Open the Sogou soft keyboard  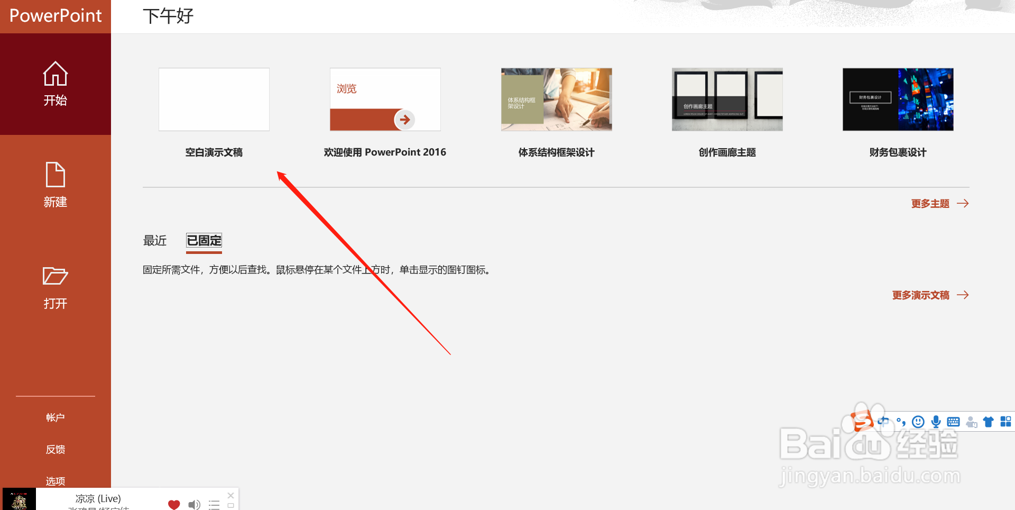[953, 422]
